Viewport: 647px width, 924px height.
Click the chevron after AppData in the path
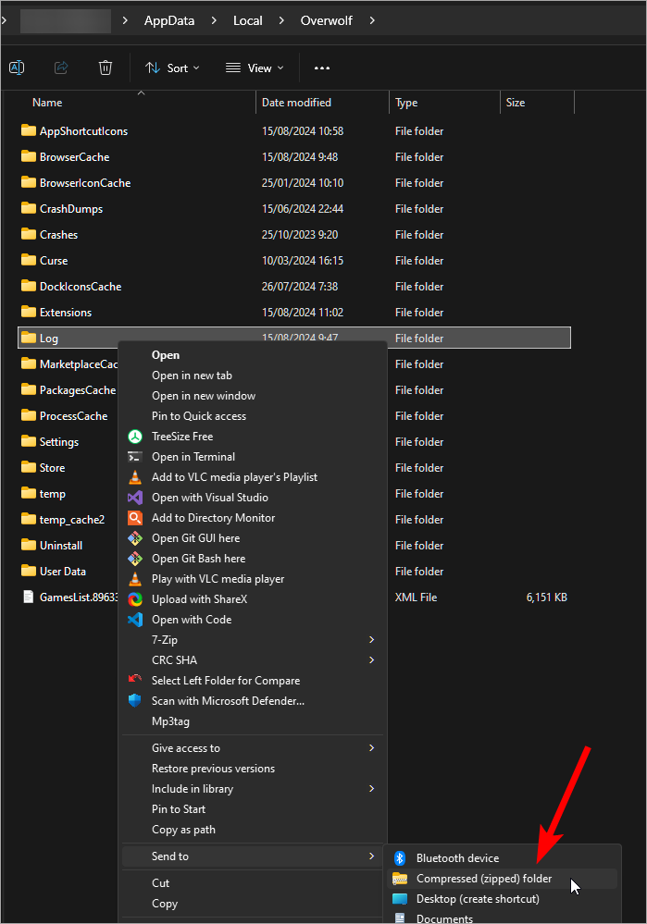coord(214,20)
